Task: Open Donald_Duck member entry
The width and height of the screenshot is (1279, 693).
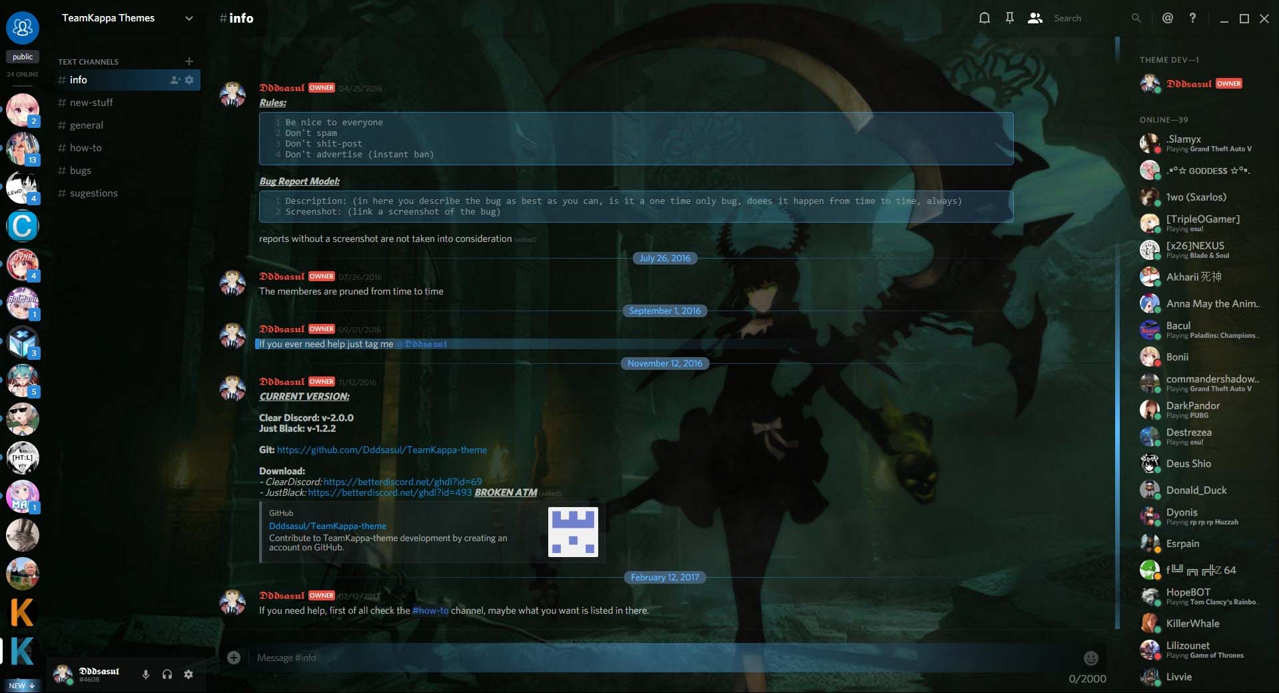Action: 1199,490
